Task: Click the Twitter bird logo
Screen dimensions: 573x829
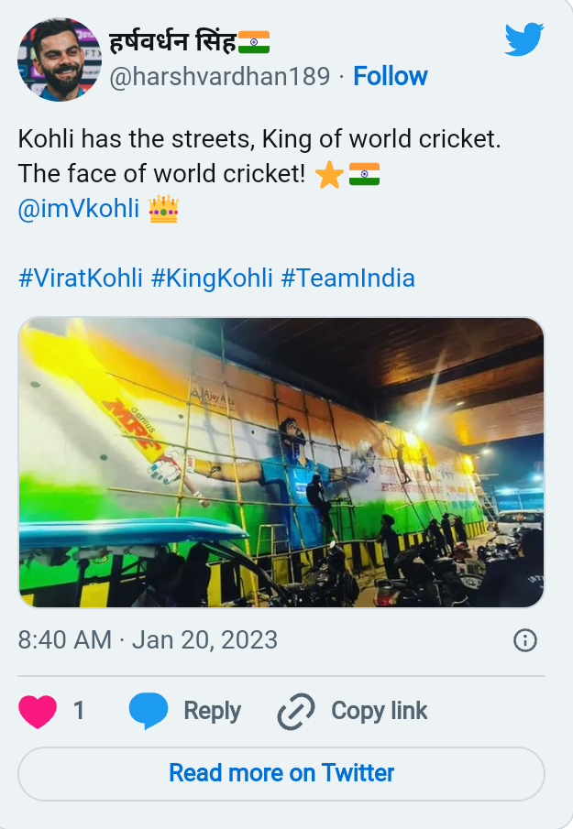Action: (x=524, y=39)
